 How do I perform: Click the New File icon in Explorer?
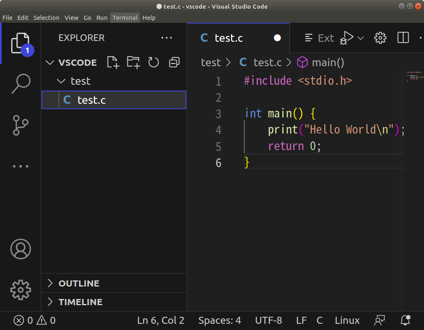(x=113, y=62)
